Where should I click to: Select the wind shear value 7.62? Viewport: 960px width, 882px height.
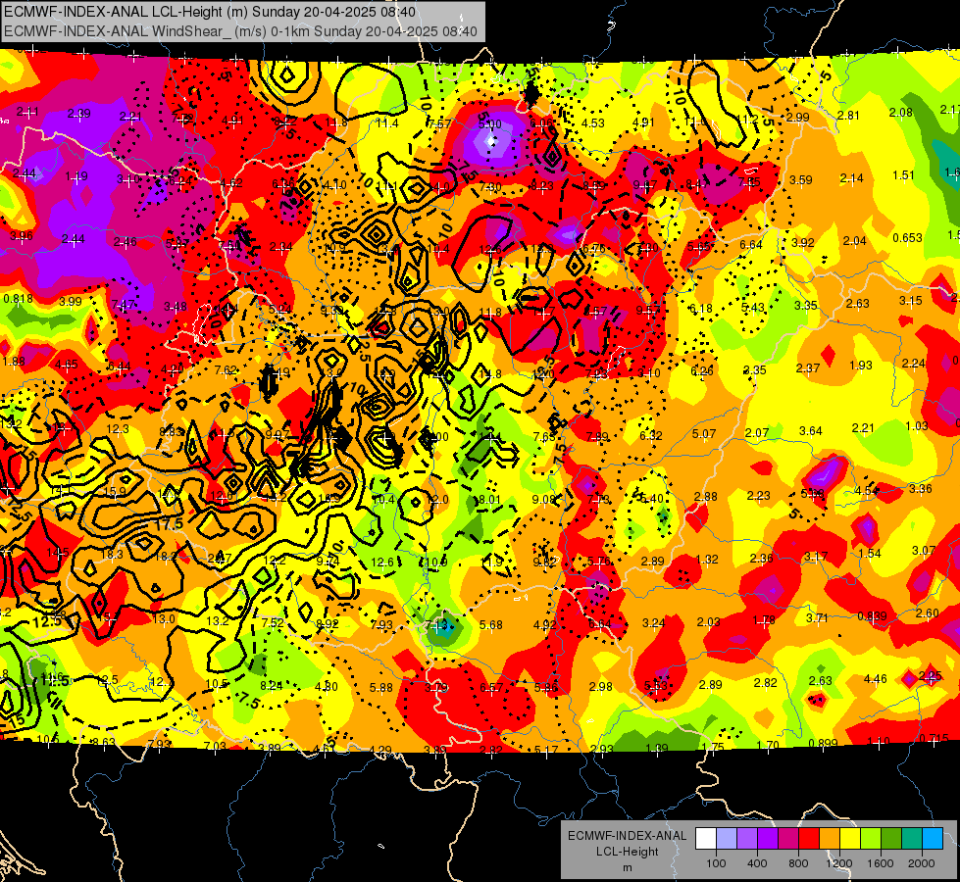coord(226,370)
